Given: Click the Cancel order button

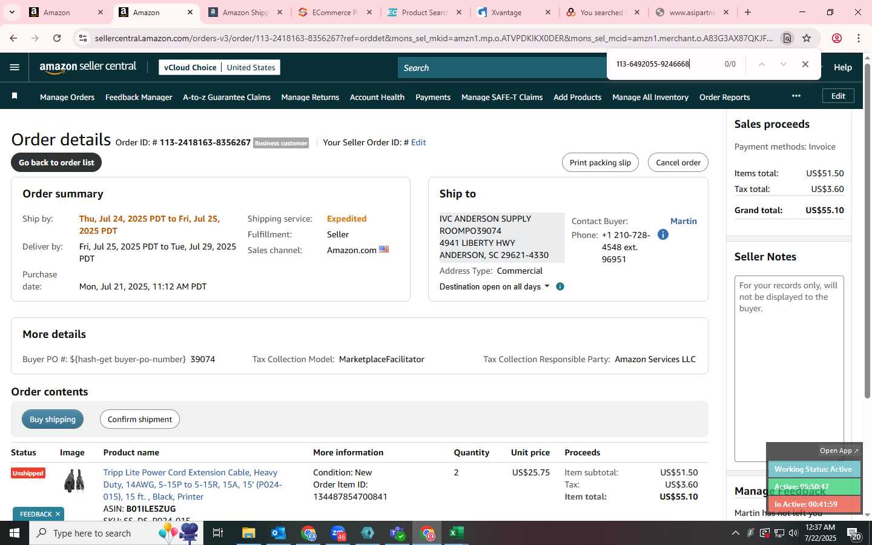Looking at the screenshot, I should (678, 162).
